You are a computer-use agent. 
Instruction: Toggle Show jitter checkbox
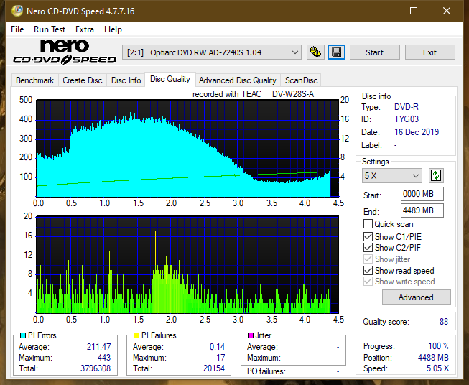tap(368, 259)
